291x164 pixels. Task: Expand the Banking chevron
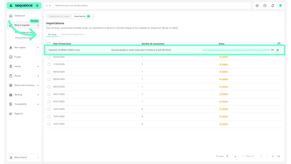coord(38,95)
